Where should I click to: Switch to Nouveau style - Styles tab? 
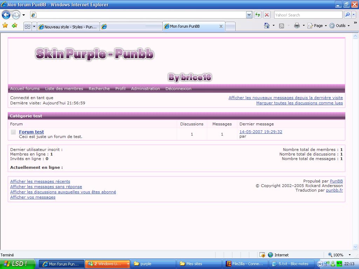tap(68, 27)
